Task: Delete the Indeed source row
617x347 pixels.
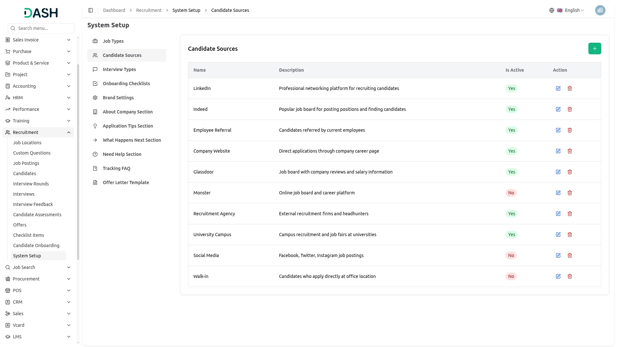Action: coord(570,109)
